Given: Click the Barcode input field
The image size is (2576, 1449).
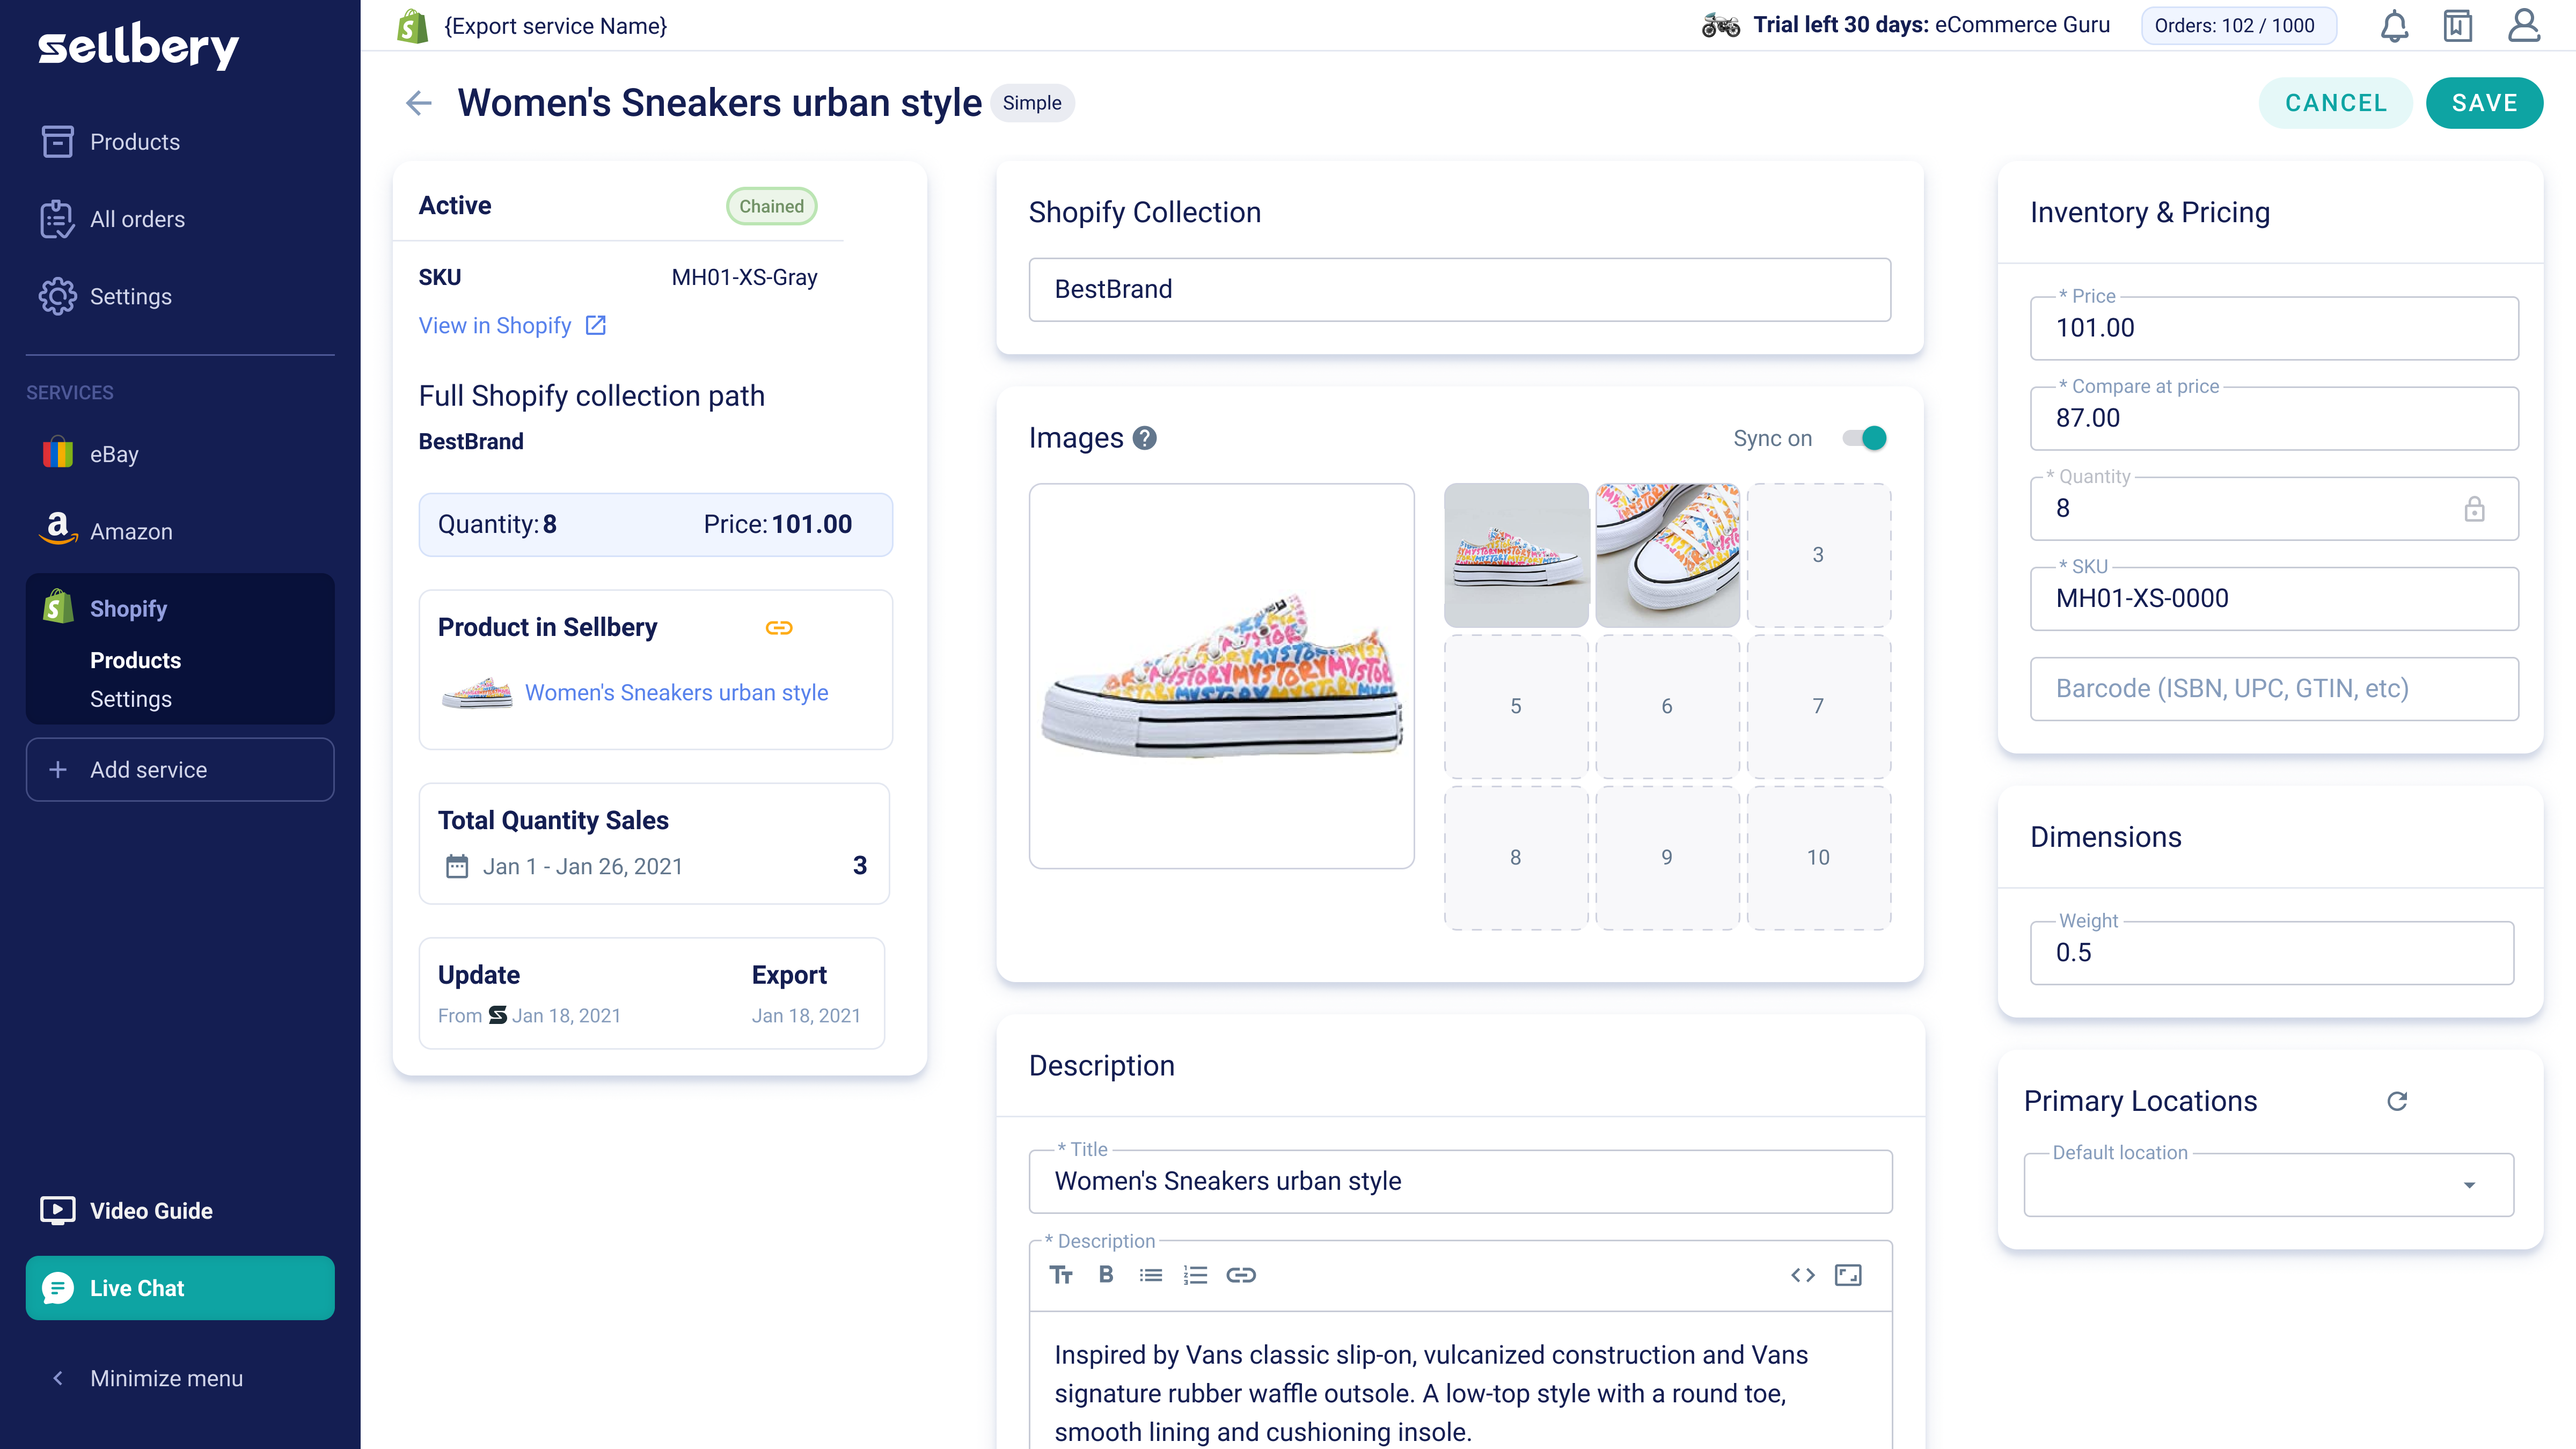Looking at the screenshot, I should (2274, 689).
